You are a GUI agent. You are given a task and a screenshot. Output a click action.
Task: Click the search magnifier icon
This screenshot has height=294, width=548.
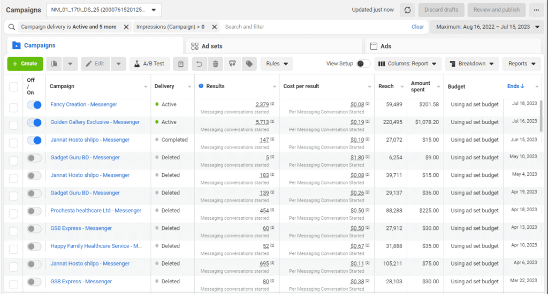coord(12,27)
